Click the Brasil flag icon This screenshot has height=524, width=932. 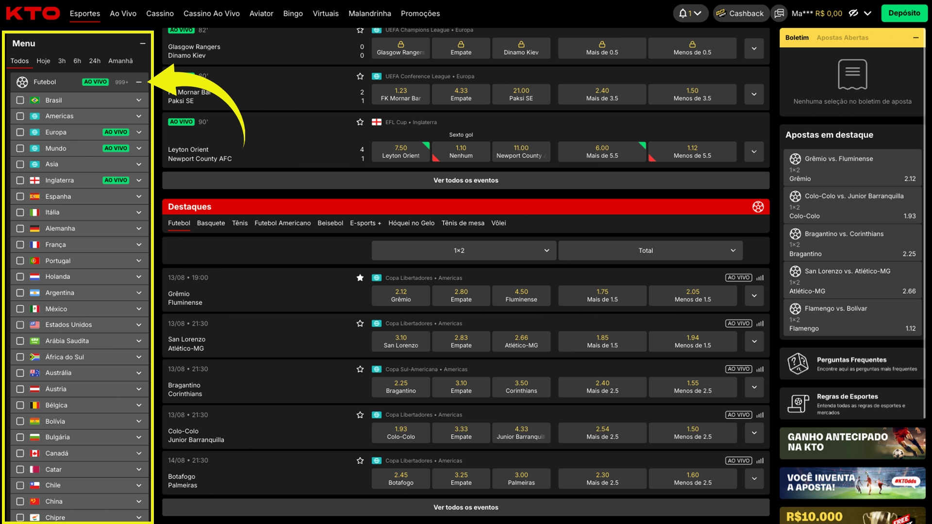[x=35, y=100]
